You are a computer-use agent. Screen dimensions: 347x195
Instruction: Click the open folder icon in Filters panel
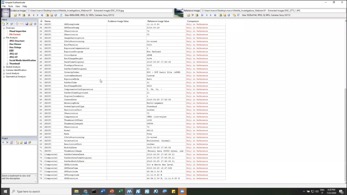pos(31,24)
